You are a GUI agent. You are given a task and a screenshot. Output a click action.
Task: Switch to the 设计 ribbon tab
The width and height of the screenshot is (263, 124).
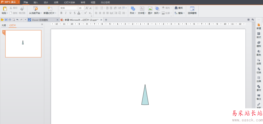[46, 2]
